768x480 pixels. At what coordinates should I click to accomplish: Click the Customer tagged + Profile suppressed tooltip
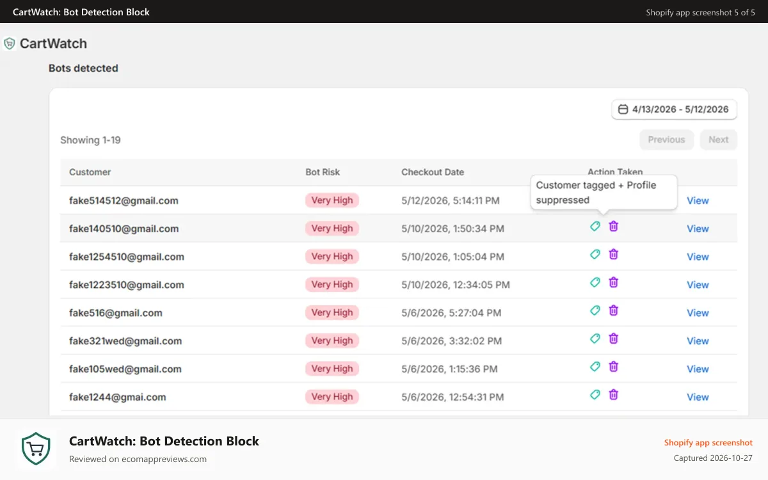604,192
